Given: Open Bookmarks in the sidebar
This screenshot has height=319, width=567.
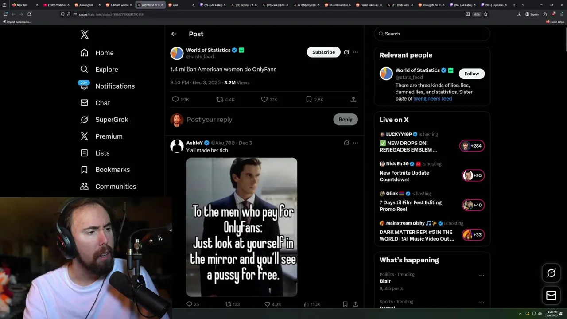Looking at the screenshot, I should (x=105, y=170).
